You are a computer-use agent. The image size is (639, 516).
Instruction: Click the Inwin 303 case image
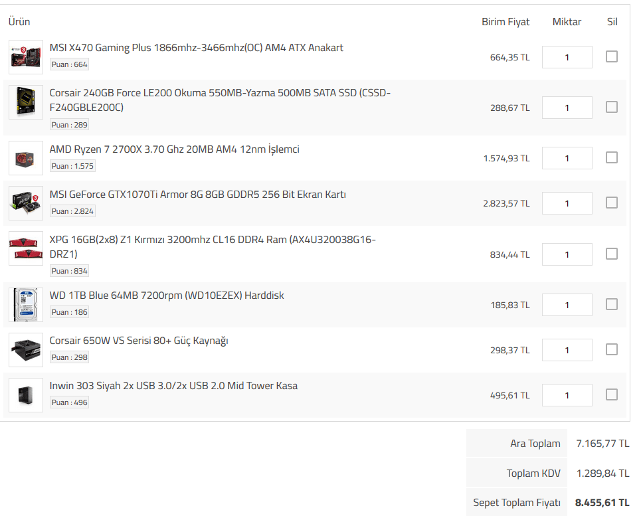(x=26, y=394)
